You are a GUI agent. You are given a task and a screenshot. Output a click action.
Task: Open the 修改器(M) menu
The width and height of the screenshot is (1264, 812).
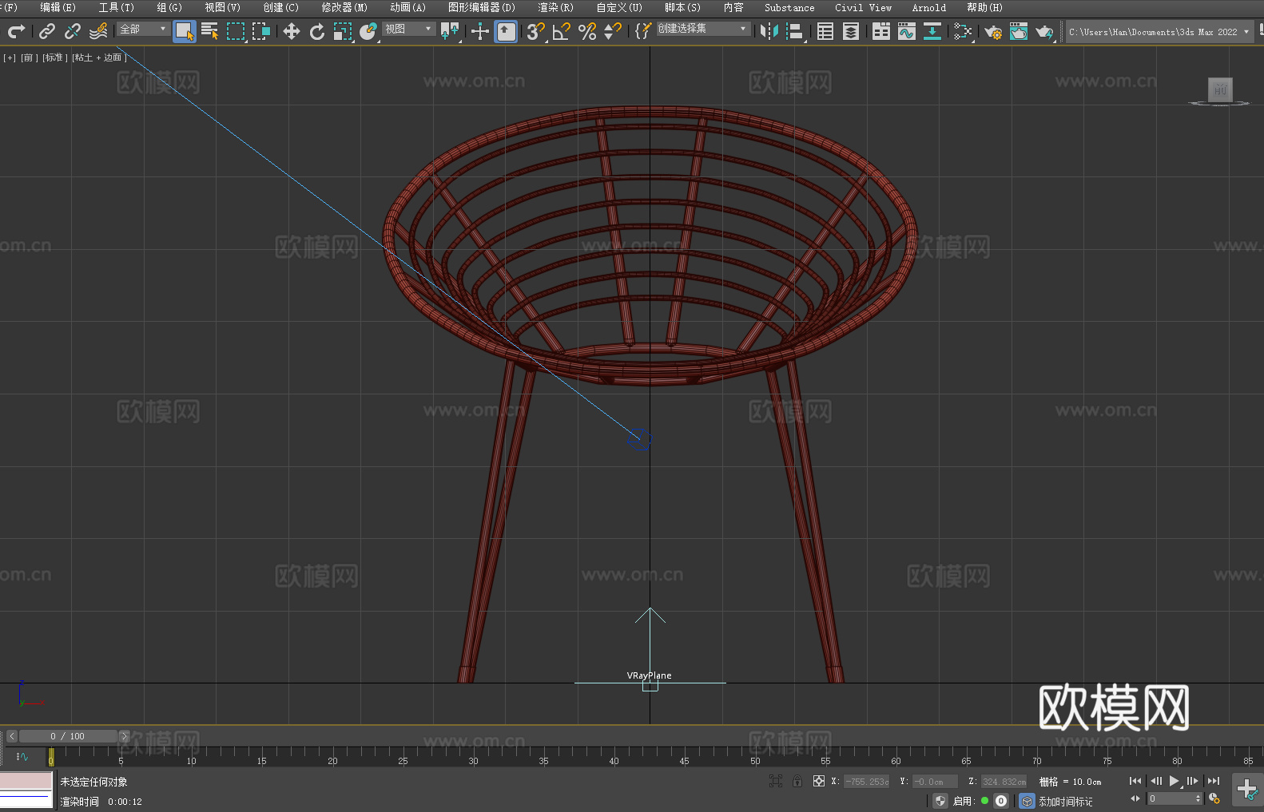click(344, 7)
